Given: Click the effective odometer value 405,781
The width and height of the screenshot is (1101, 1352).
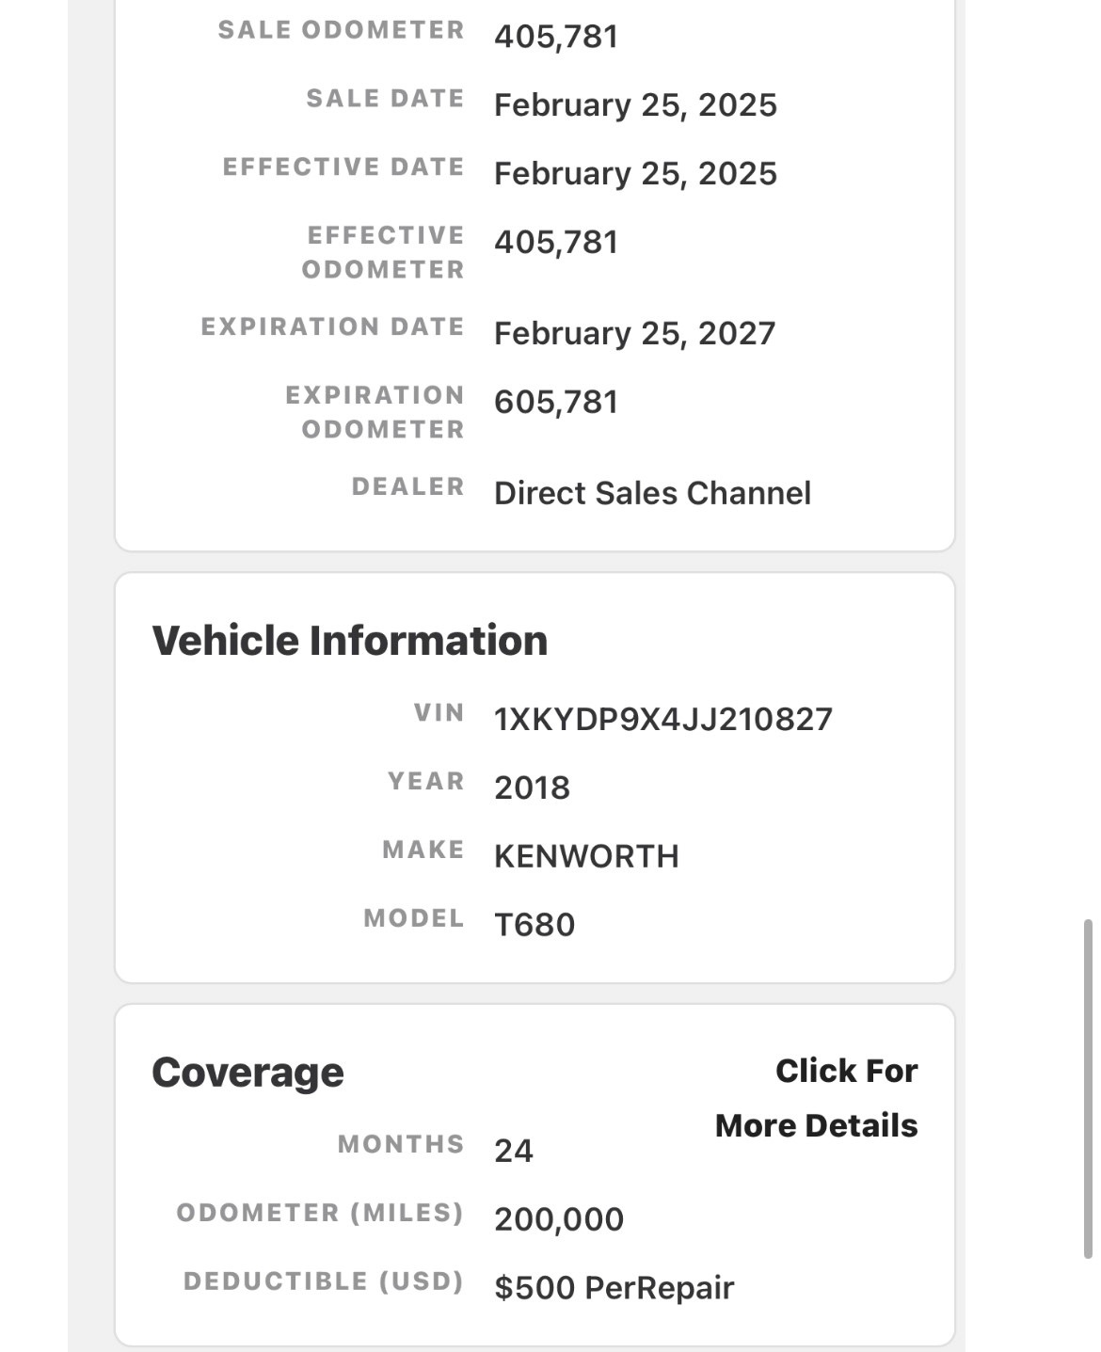Looking at the screenshot, I should click(556, 242).
